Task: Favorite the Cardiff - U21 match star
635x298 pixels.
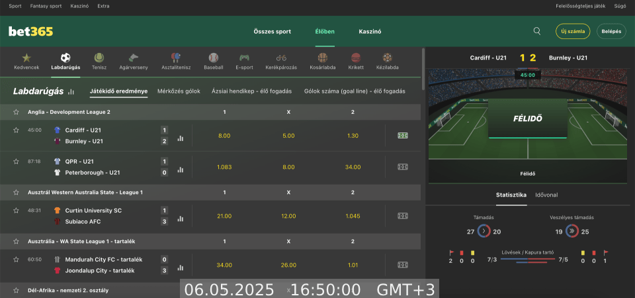Action: click(x=16, y=130)
